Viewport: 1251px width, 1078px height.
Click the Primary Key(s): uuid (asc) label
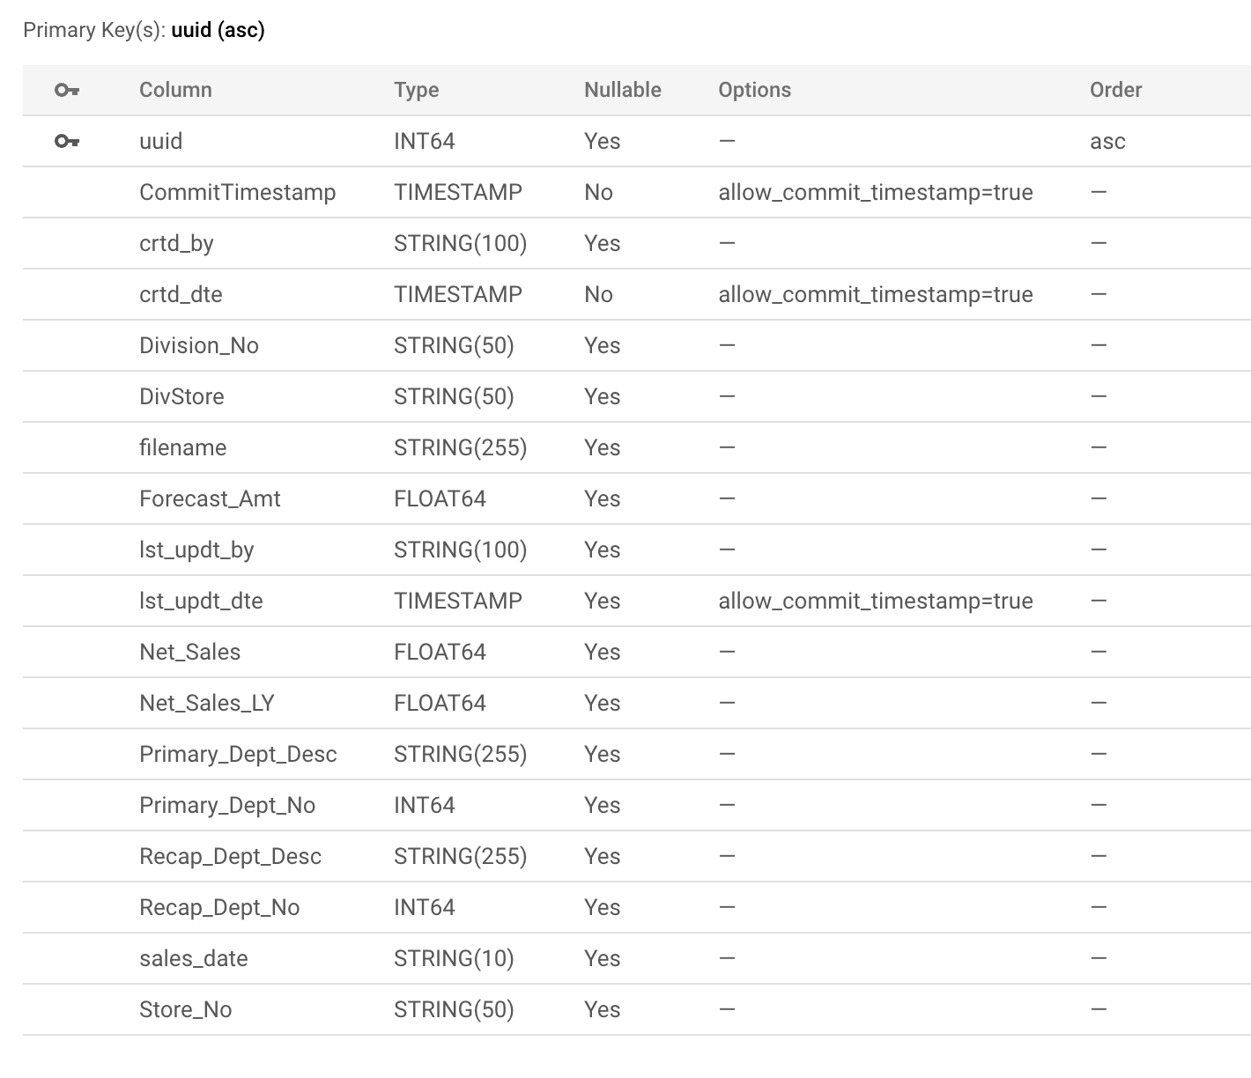tap(145, 29)
